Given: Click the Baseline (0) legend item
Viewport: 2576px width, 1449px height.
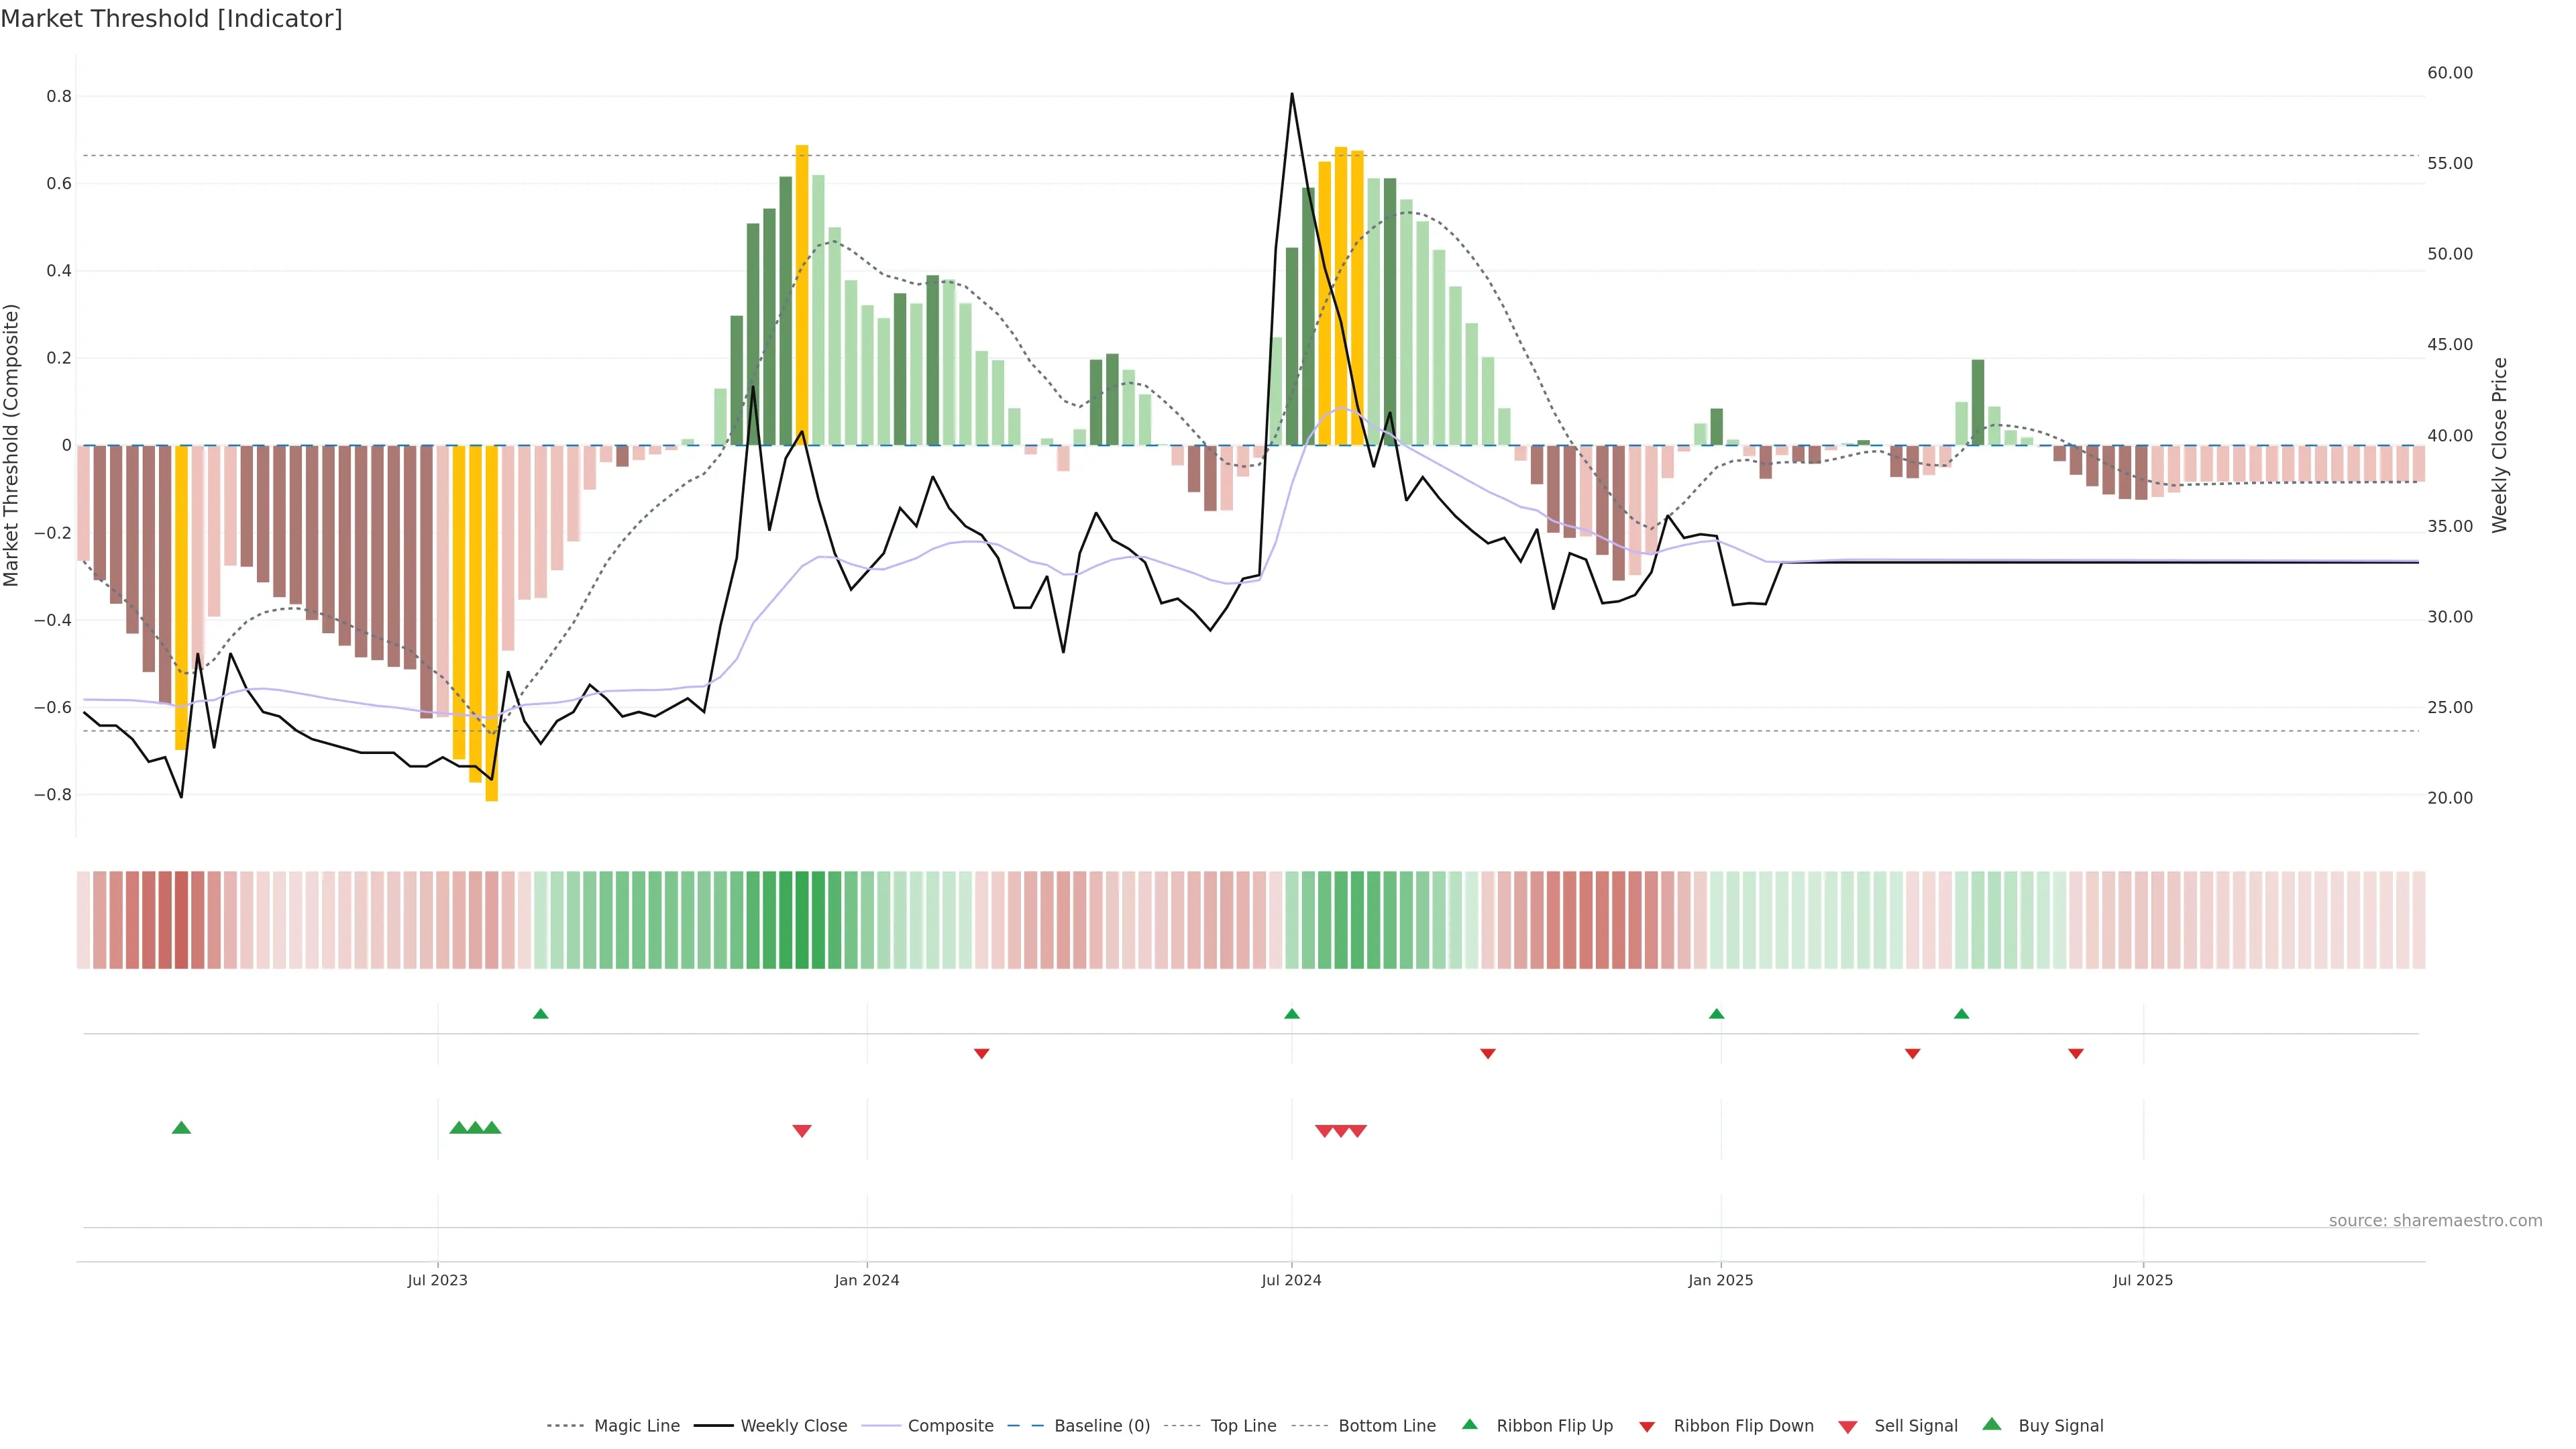Looking at the screenshot, I should (x=1101, y=1426).
